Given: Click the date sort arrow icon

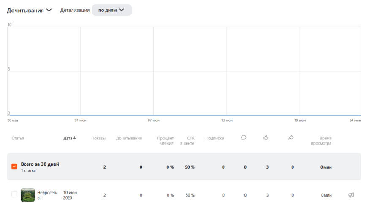Looking at the screenshot, I should click(75, 138).
